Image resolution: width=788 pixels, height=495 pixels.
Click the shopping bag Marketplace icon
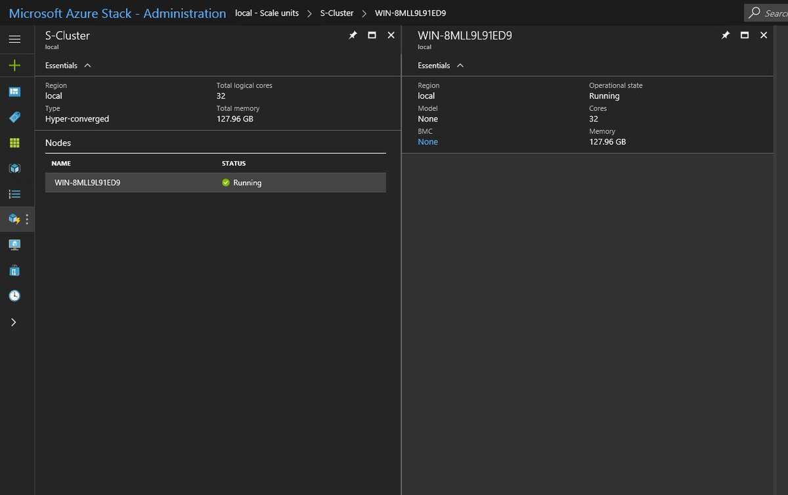point(14,270)
